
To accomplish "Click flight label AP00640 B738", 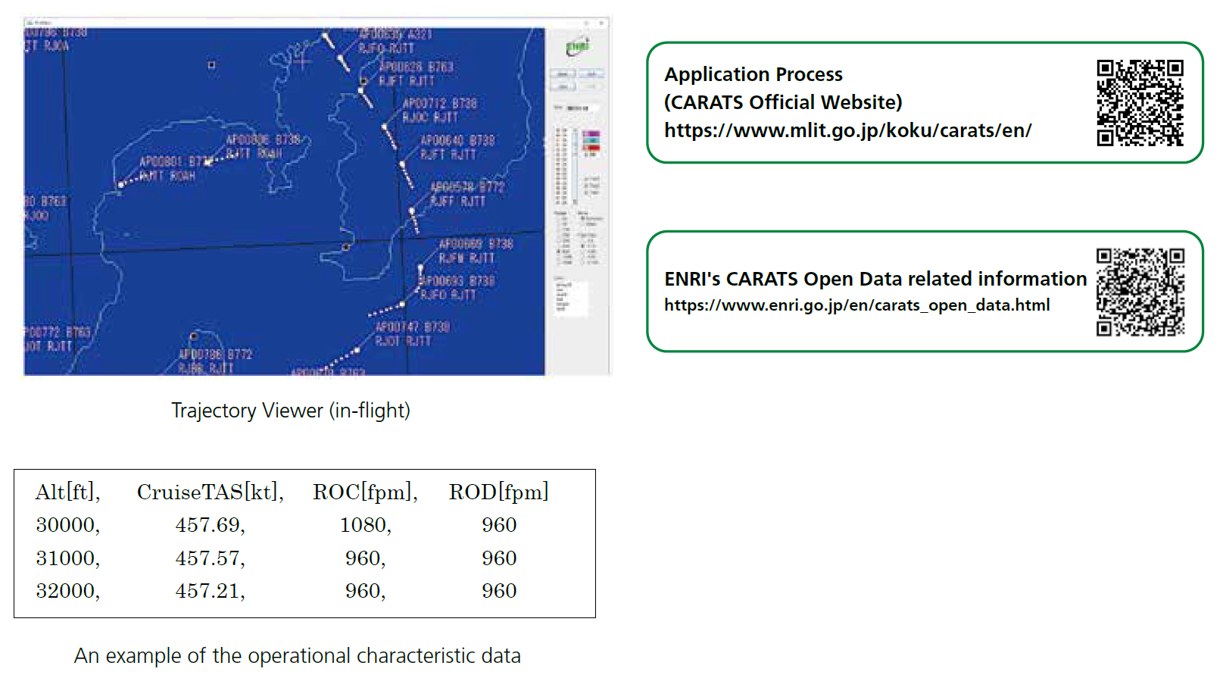I will [457, 140].
